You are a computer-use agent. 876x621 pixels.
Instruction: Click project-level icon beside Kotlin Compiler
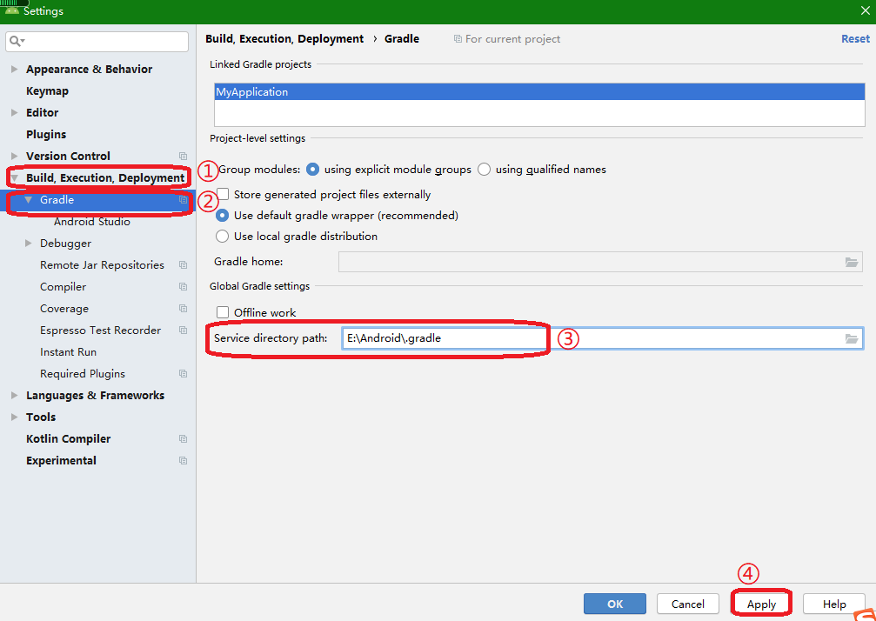[x=183, y=439]
